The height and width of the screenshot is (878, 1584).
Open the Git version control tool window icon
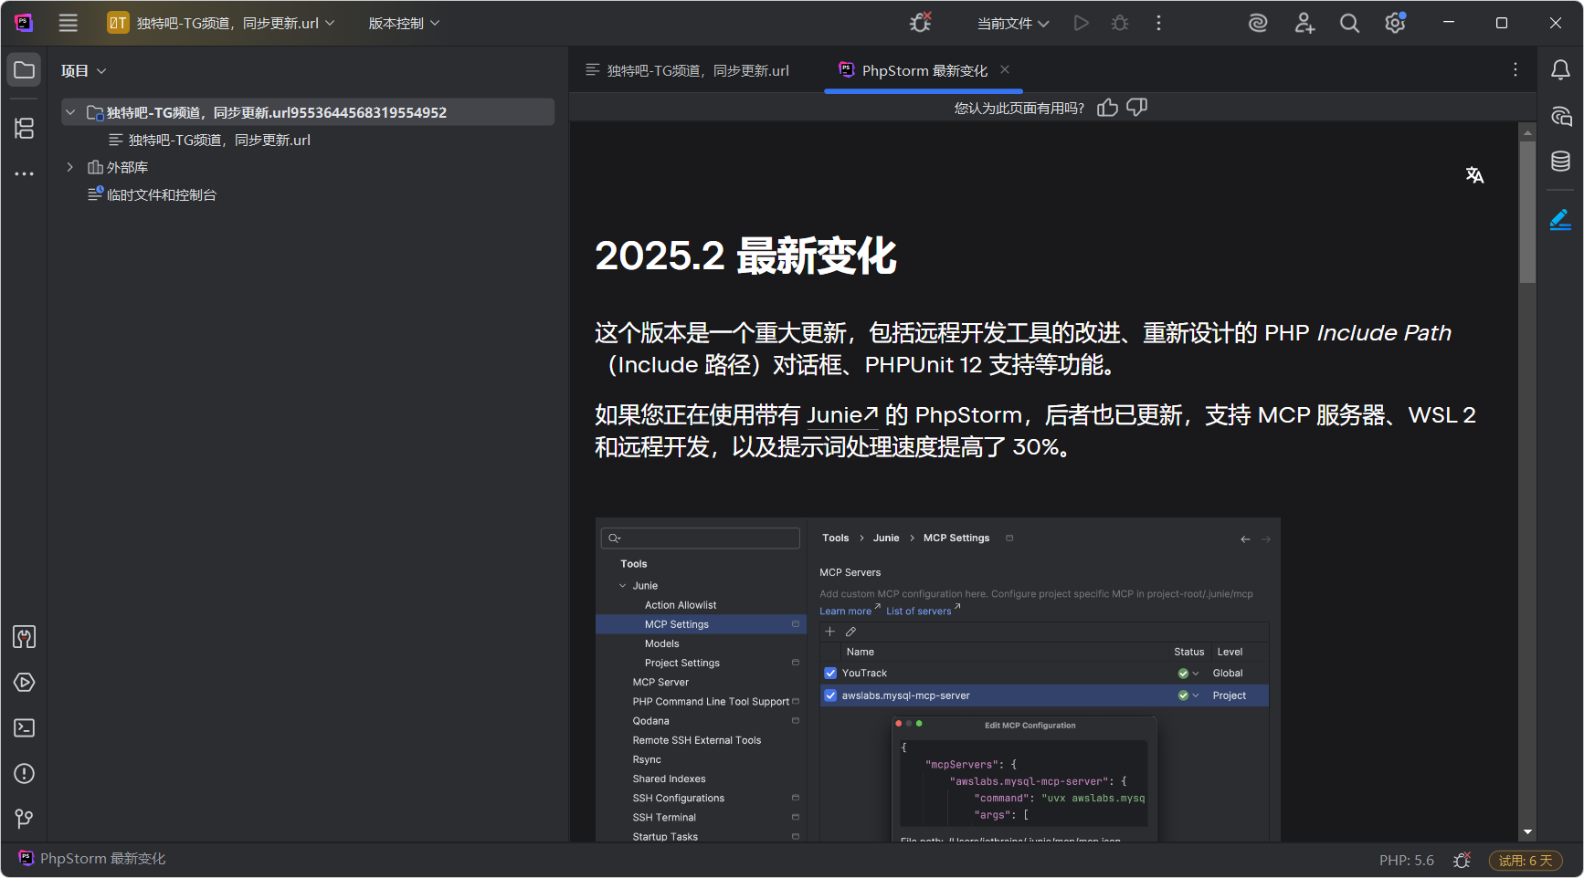[x=25, y=819]
